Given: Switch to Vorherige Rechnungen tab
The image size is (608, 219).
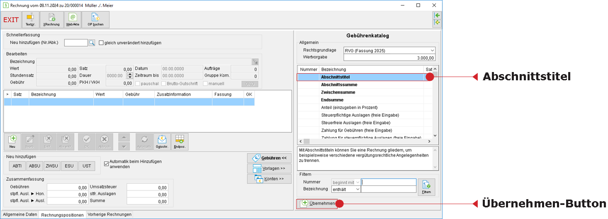Looking at the screenshot, I should (109, 214).
